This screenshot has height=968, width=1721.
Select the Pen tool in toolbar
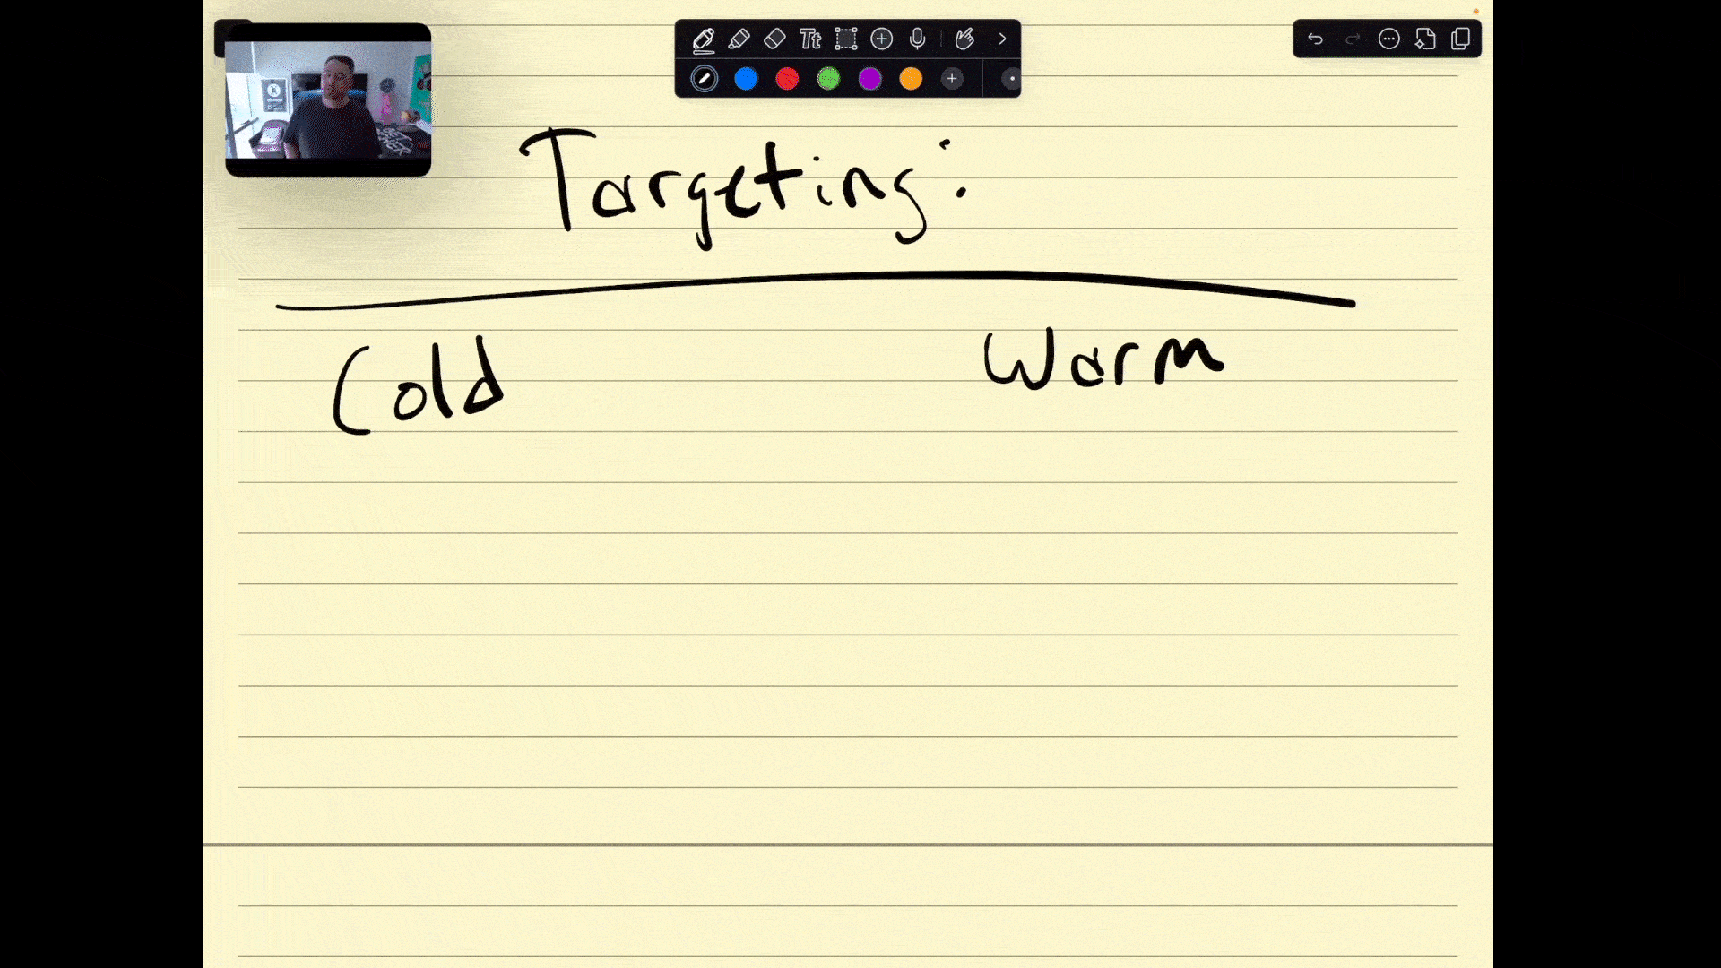coord(704,39)
